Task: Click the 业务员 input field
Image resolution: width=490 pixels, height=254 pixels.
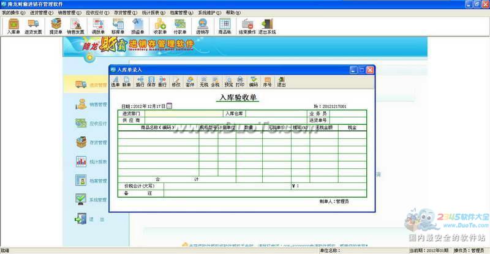Action: (347, 113)
